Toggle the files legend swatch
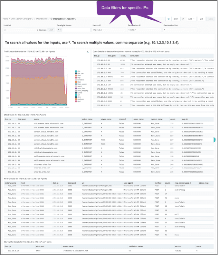Viewport: 218px width, 255px height. [x=76, y=75]
